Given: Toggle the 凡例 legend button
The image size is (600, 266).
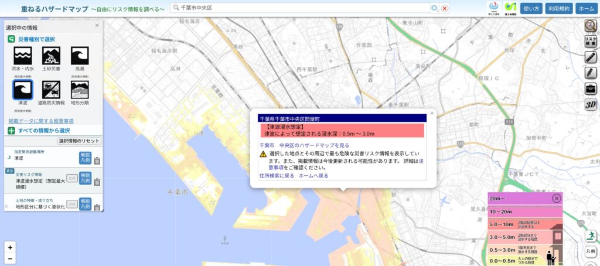Looking at the screenshot, I should (x=591, y=251).
